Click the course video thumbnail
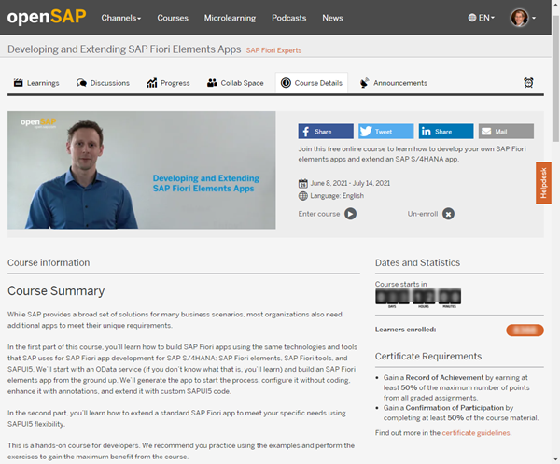Viewport: 560px width, 464px height. (142, 170)
